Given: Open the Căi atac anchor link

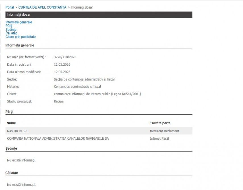Looking at the screenshot, I should point(11,33).
